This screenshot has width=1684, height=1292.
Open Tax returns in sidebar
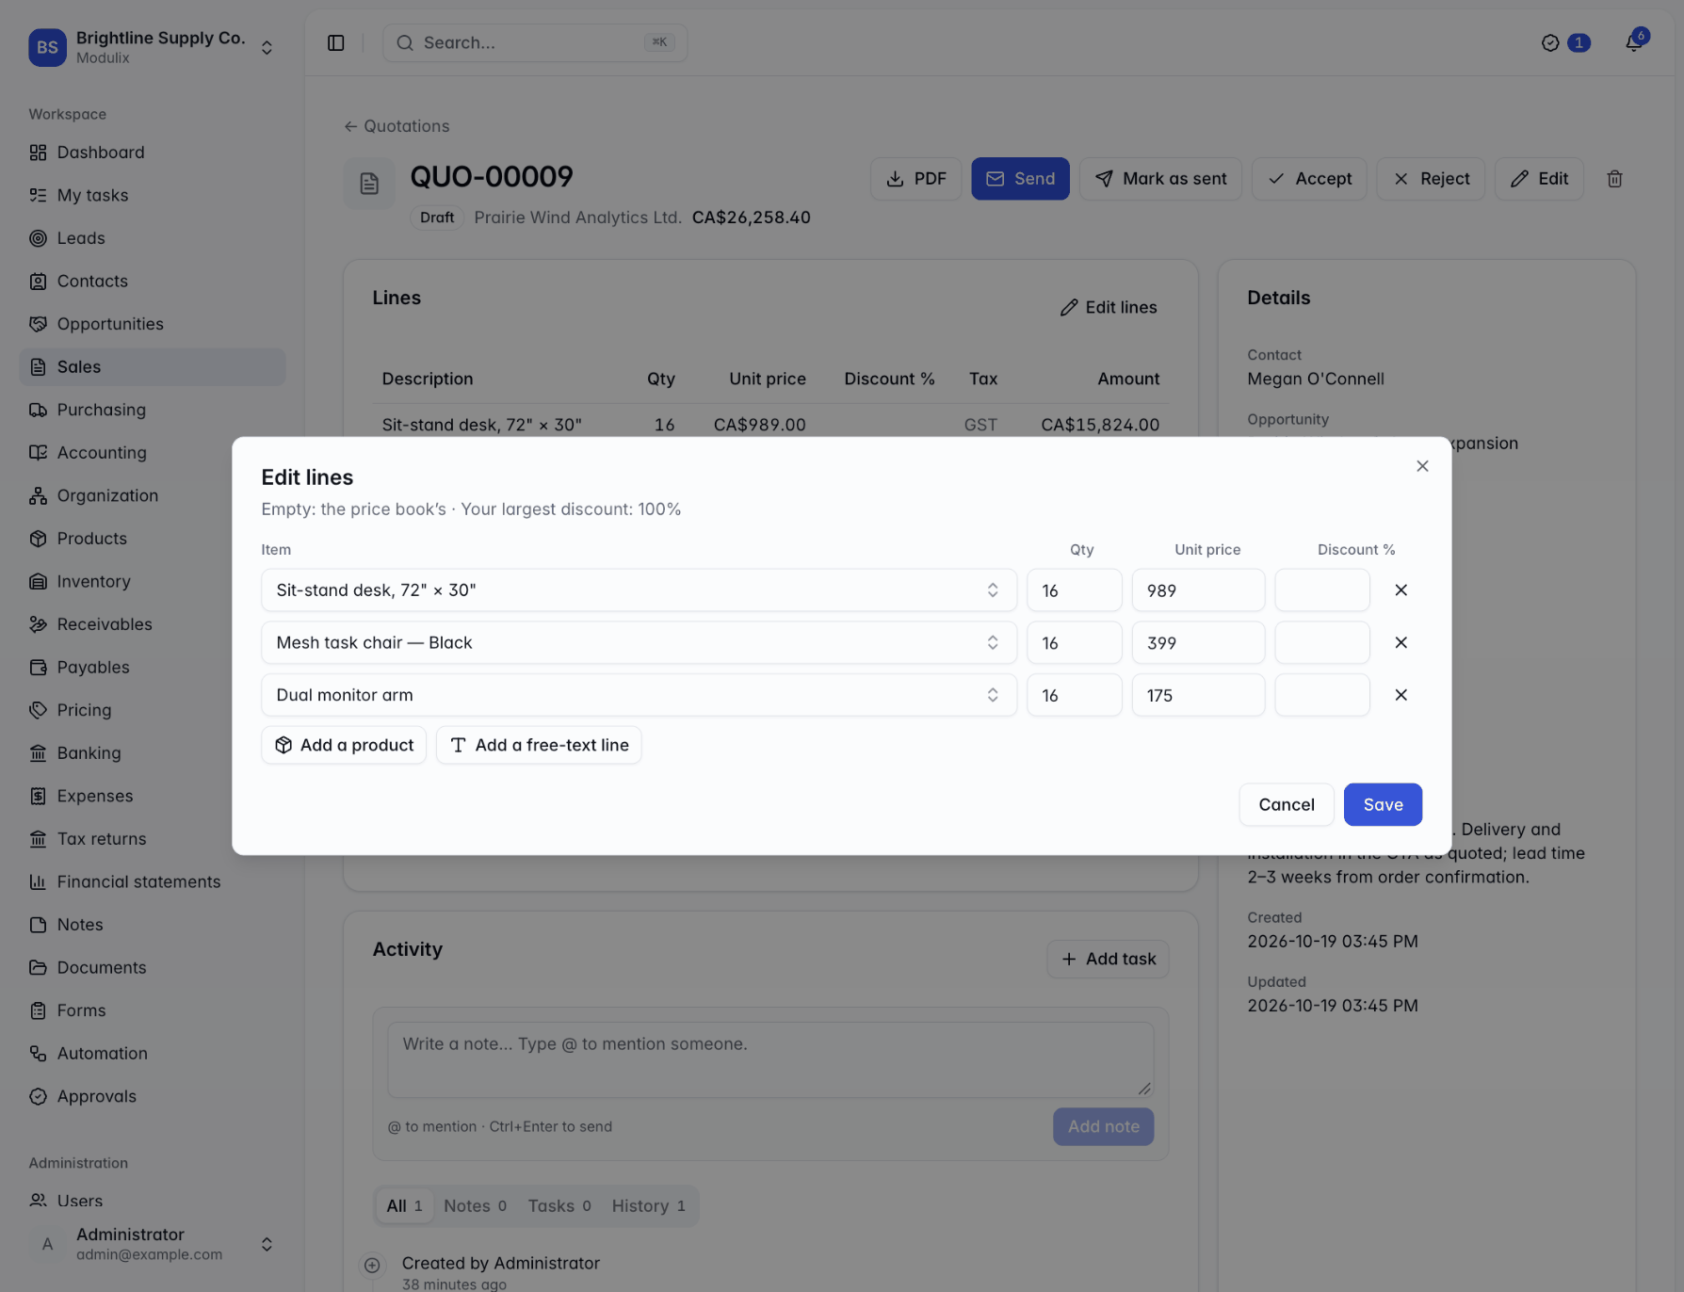[153, 838]
